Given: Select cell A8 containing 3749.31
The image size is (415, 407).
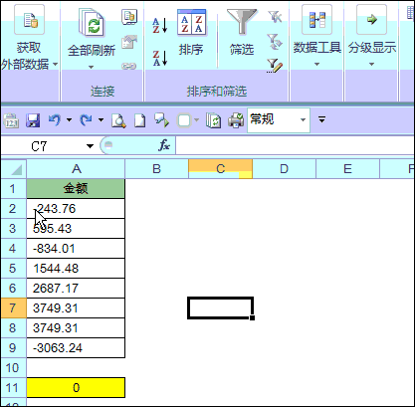Looking at the screenshot, I should [76, 328].
